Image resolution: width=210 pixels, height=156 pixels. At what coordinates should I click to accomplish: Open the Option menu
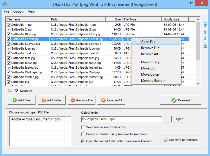click(18, 11)
